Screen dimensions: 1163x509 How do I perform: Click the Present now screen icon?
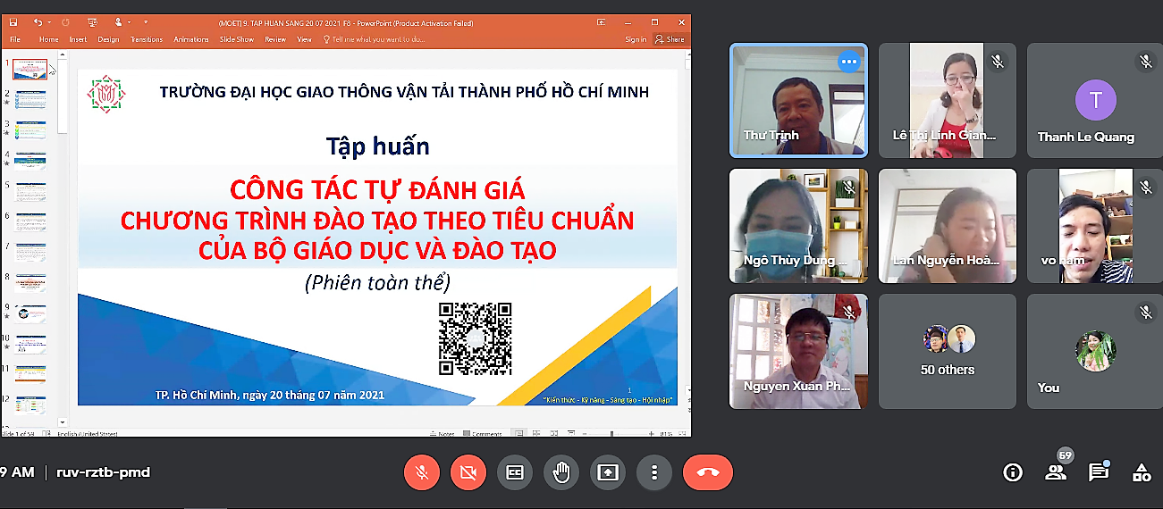coord(608,472)
